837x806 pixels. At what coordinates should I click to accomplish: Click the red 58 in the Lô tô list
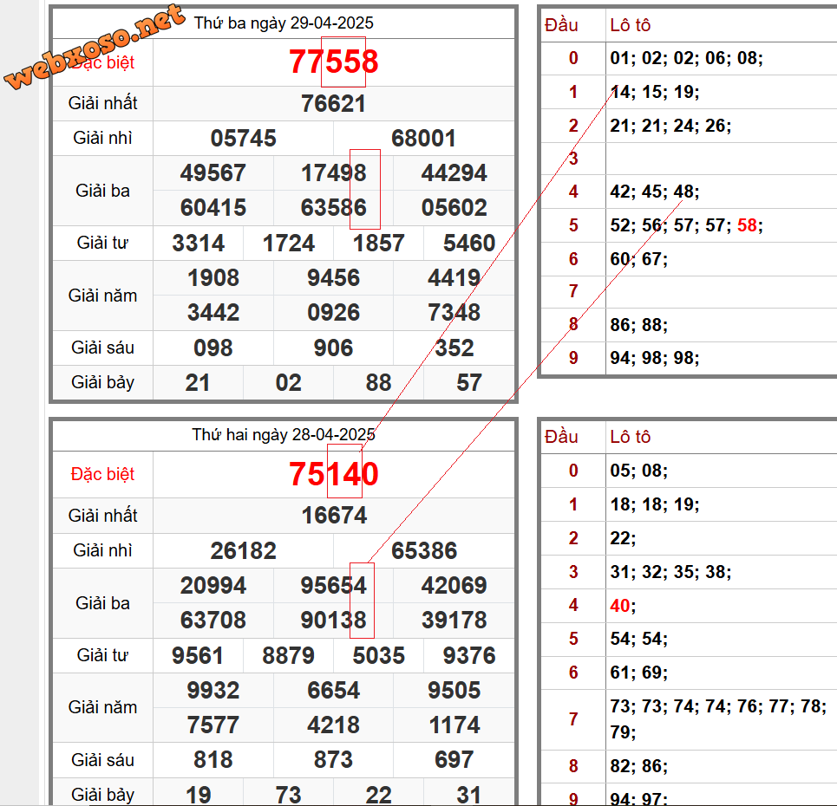pos(748,225)
